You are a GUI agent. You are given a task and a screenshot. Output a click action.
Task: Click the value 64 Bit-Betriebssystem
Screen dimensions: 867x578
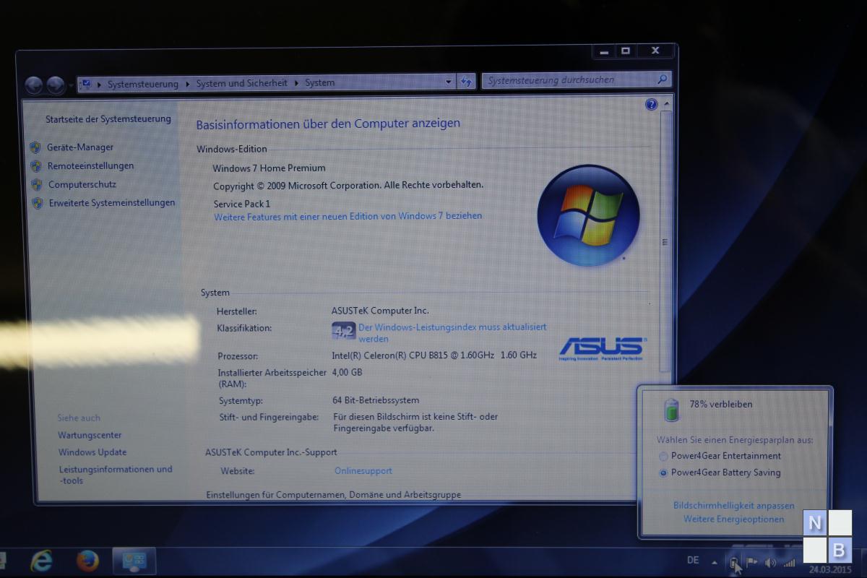[376, 400]
